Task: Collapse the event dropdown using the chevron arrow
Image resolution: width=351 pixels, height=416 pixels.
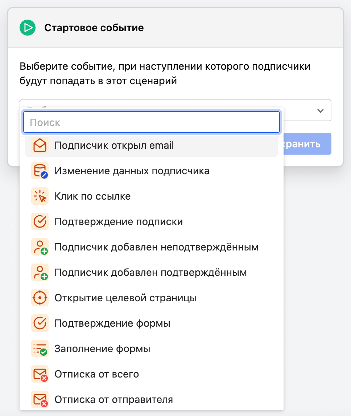Action: pos(320,111)
